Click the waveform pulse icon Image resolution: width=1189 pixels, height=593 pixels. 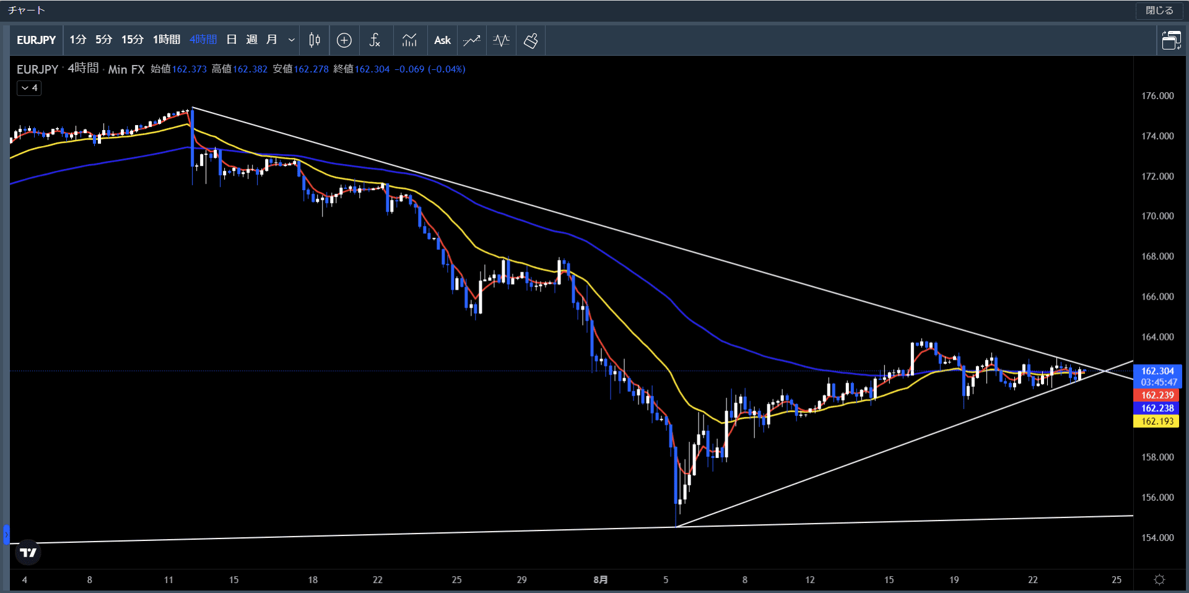[x=501, y=40]
